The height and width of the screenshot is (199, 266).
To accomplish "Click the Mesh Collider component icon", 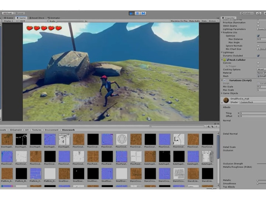I will coord(225,60).
